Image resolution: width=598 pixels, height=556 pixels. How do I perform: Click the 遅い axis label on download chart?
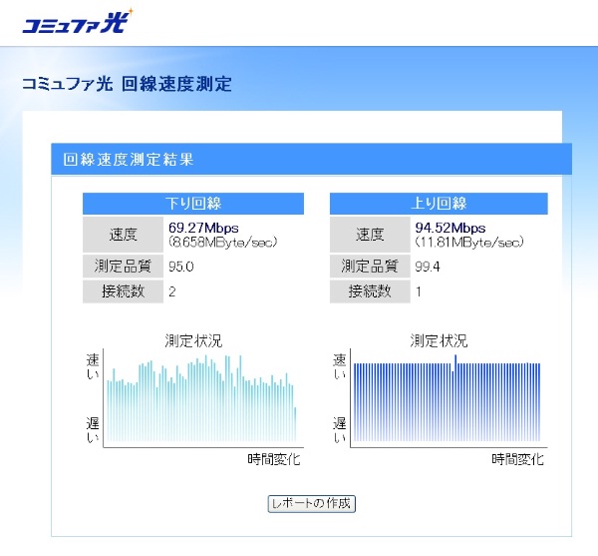pyautogui.click(x=93, y=429)
